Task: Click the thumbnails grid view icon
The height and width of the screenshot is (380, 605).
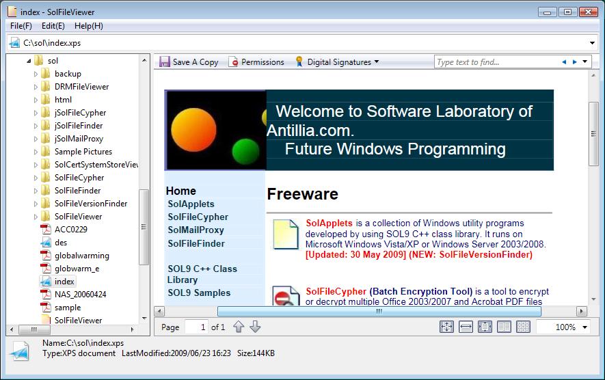Action: [523, 327]
